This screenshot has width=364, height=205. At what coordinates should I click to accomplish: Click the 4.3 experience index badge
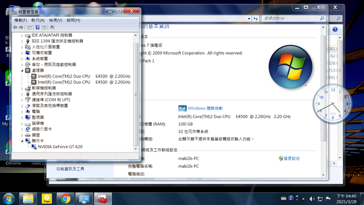point(182,108)
